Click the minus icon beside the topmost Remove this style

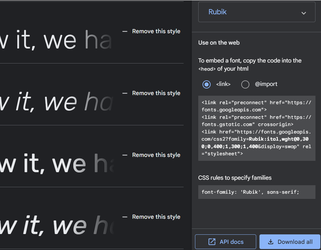tap(125, 31)
